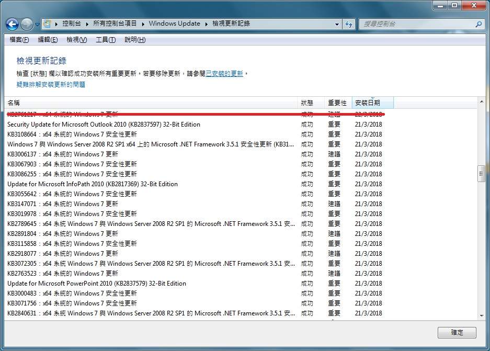Click the Control Panel icon in address bar
This screenshot has height=351, width=490.
pos(47,24)
